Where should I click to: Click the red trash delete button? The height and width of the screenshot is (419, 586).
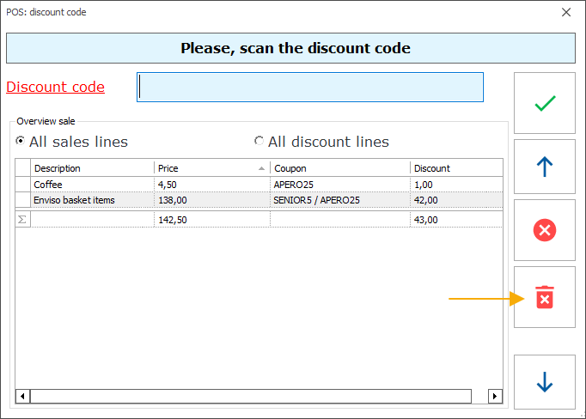[x=544, y=297]
